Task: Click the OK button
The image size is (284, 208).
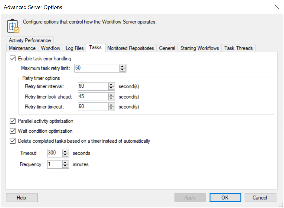Action: click(225, 198)
